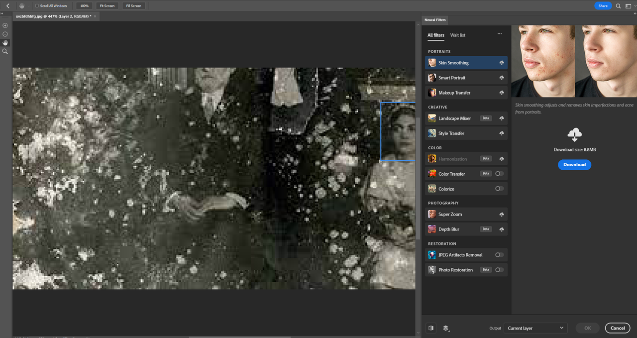The height and width of the screenshot is (338, 637).
Task: Click the cloud download icon for Depth Blur
Action: pyautogui.click(x=502, y=229)
